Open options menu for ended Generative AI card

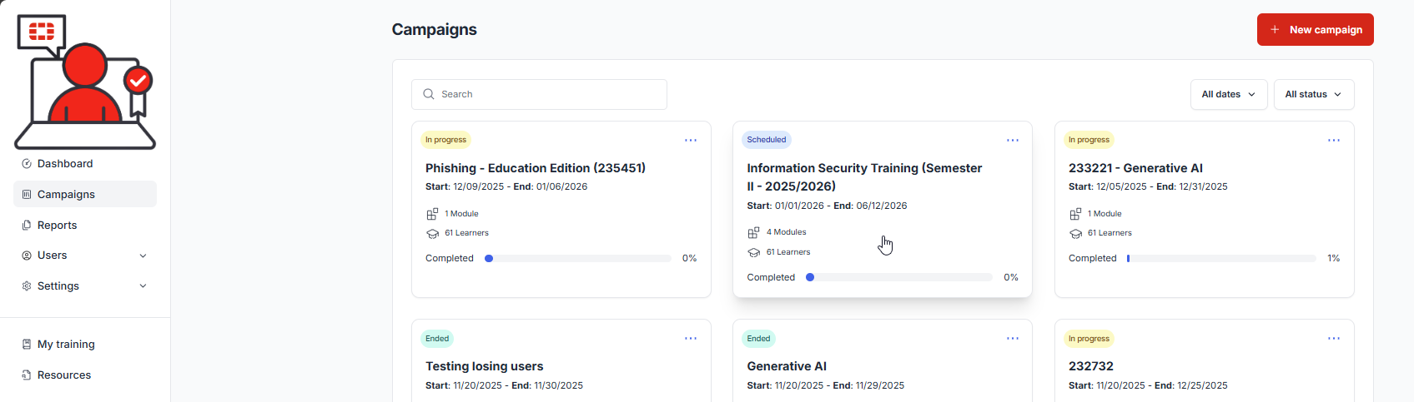coord(1013,338)
